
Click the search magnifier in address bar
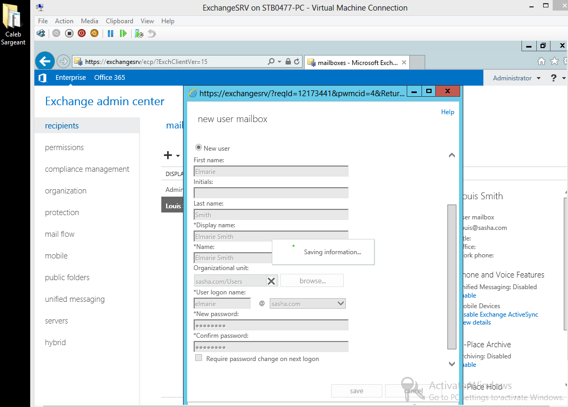pyautogui.click(x=271, y=61)
